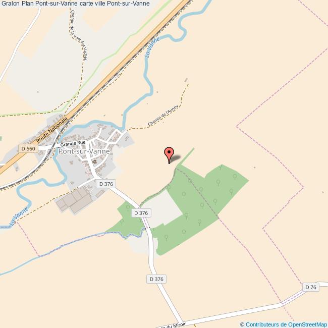The height and width of the screenshot is (328, 328).
Task: Click the Chemin de la Voie des Vaches label
Action: tap(79, 35)
